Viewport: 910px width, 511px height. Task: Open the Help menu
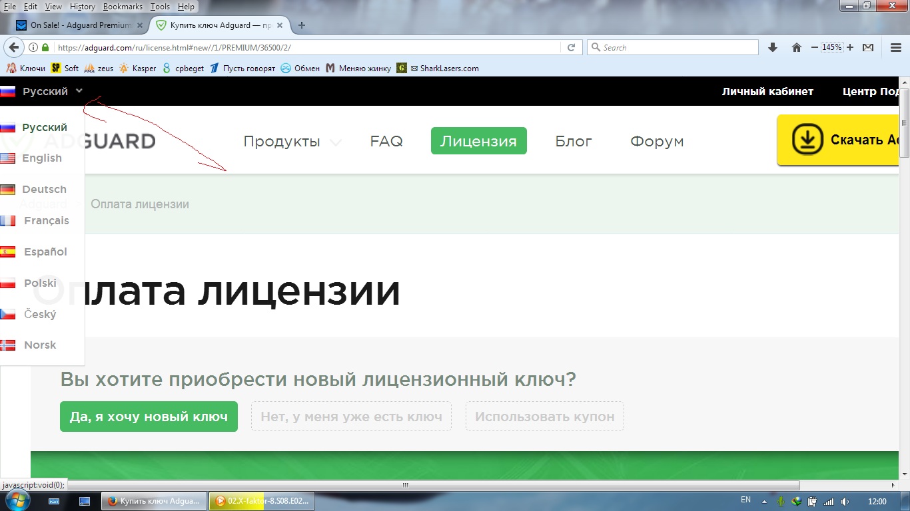click(x=187, y=7)
